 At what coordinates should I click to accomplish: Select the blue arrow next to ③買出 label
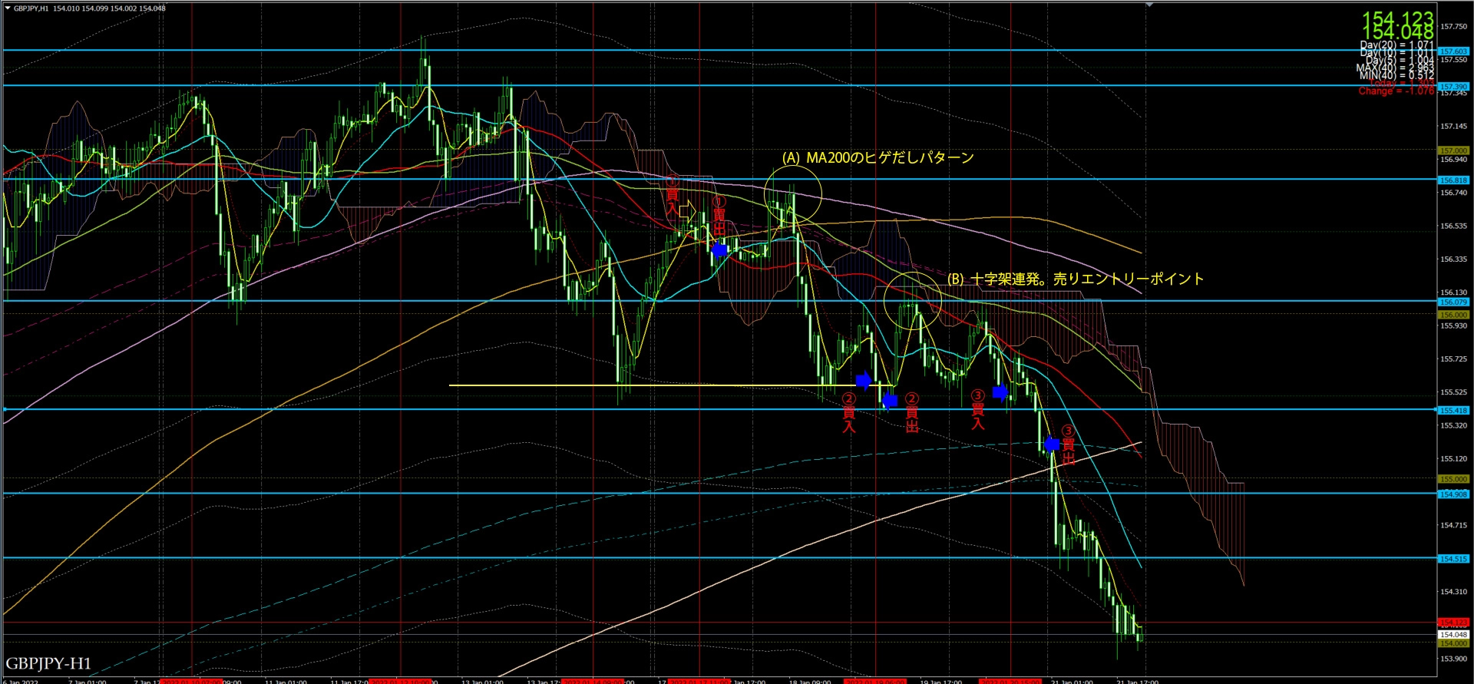(x=1052, y=444)
